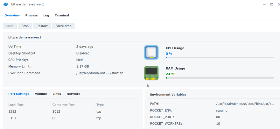Viewport: 280px width, 129px height.
Task: Click the 'bitwardenrs-server1' panel heading
Action: [25, 37]
